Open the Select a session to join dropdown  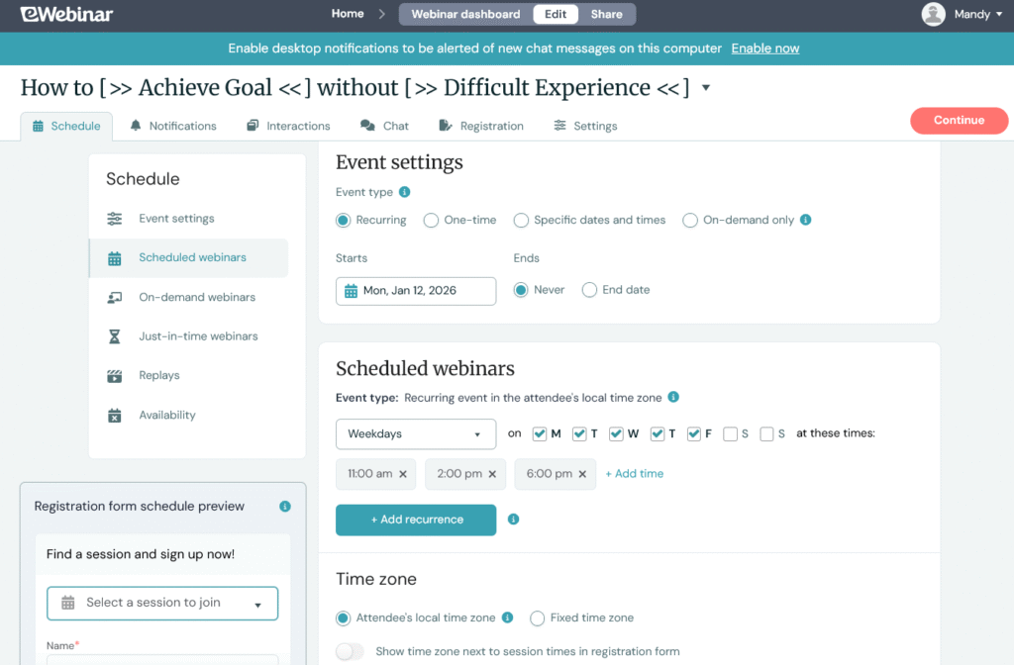(161, 603)
